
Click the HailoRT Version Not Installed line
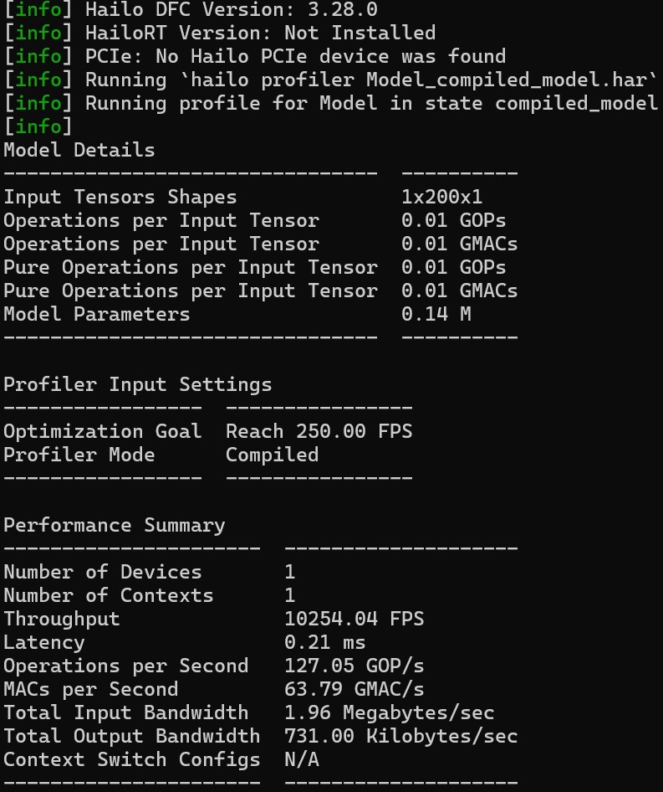tap(260, 33)
